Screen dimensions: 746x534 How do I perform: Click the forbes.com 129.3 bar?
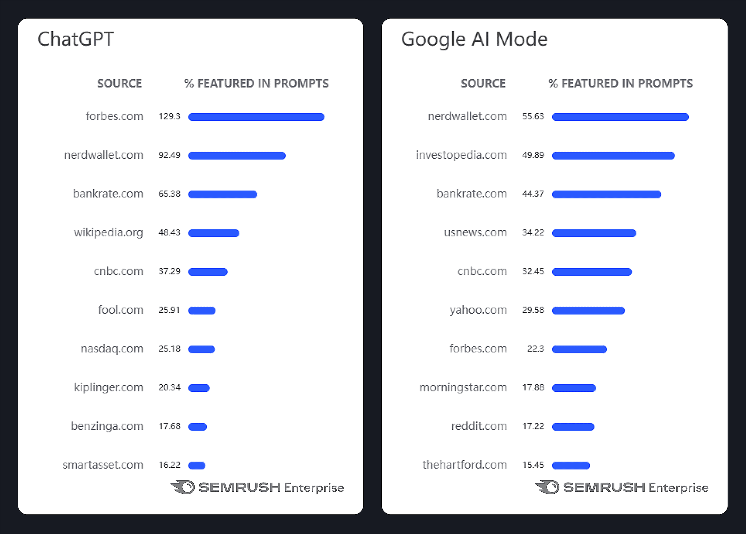coord(256,117)
